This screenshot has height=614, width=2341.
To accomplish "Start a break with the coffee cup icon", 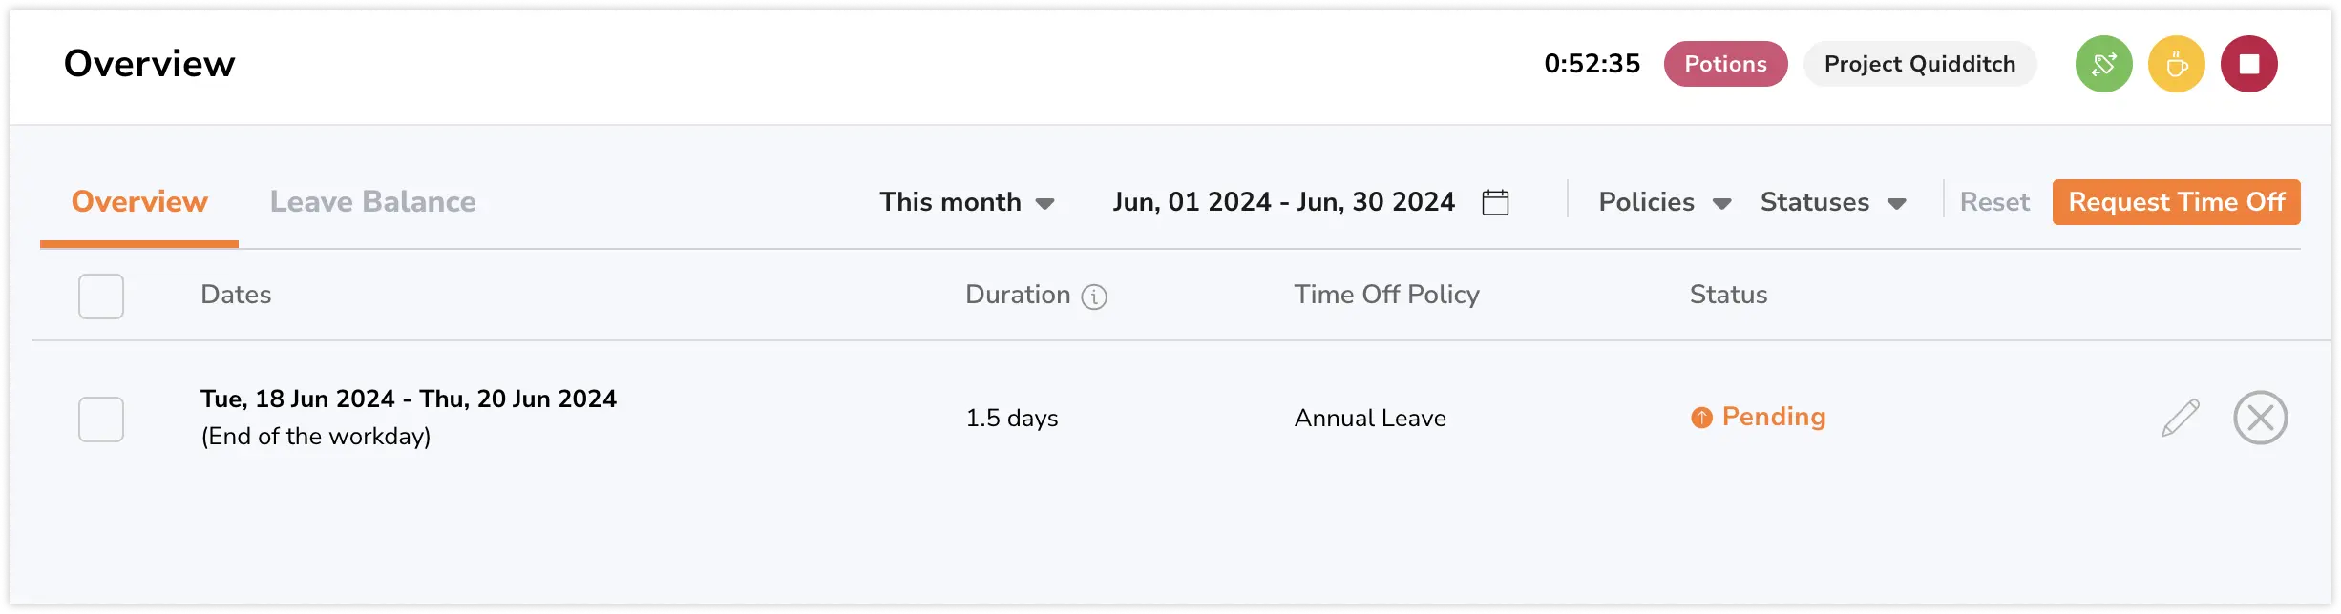I will (2178, 64).
